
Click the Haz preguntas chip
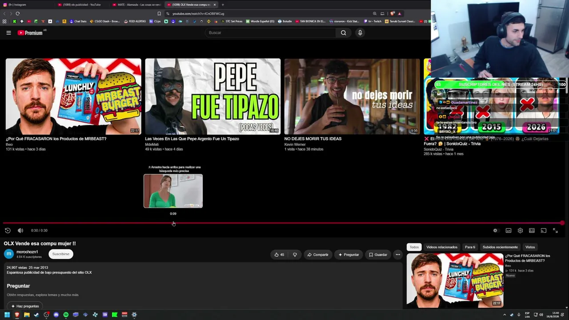pos(25,306)
